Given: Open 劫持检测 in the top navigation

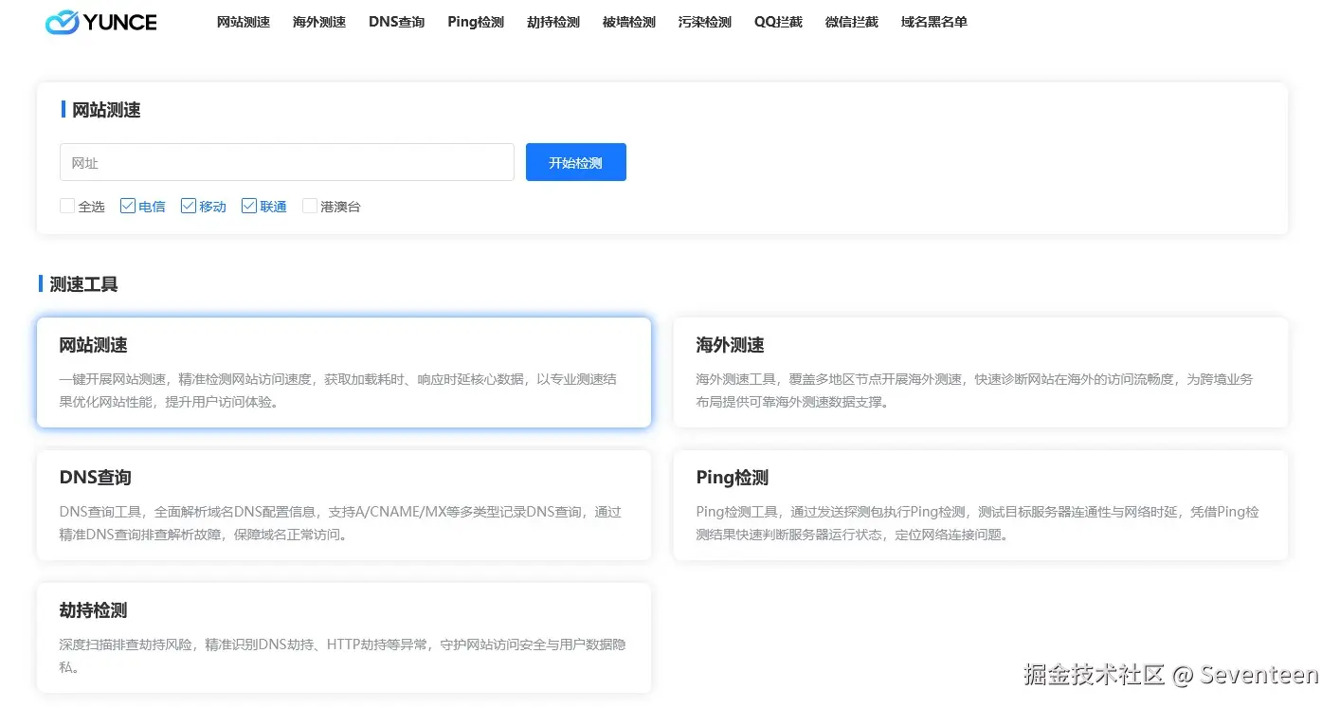Looking at the screenshot, I should click(x=553, y=22).
